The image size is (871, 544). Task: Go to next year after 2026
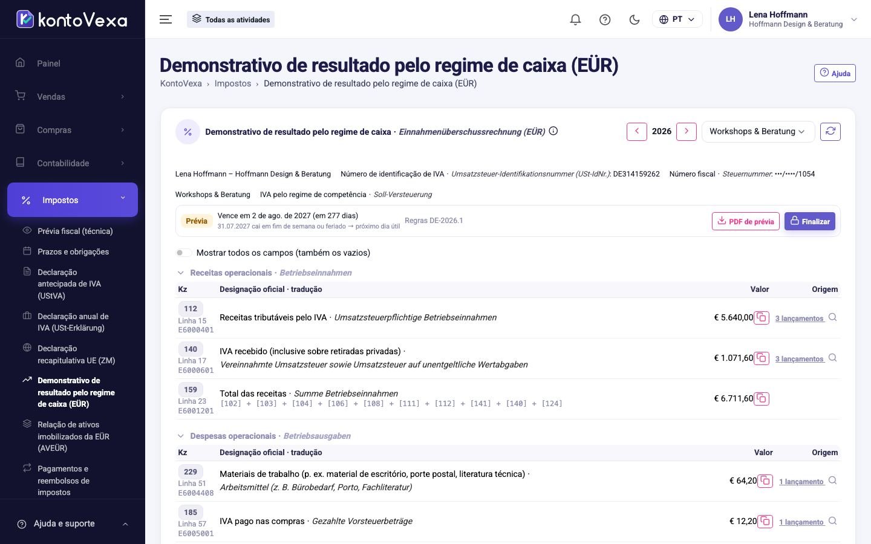687,131
